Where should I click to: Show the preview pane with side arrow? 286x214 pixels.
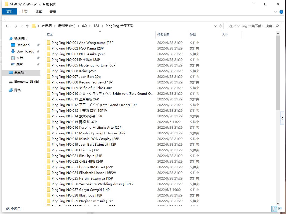coord(282,118)
